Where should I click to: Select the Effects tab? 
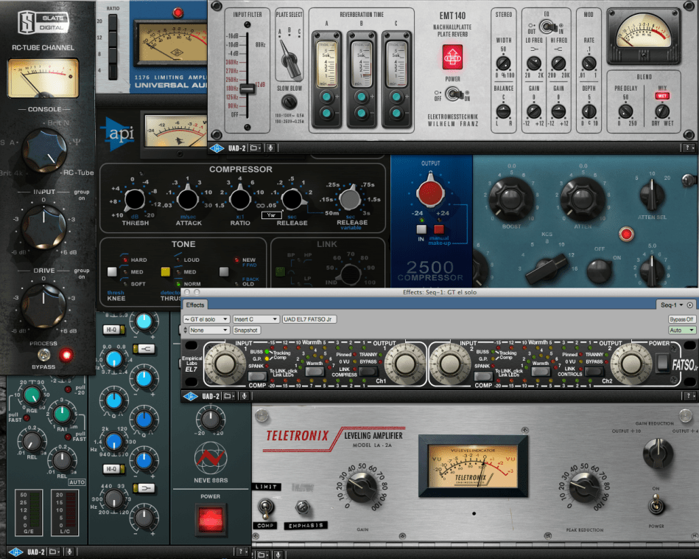[195, 305]
